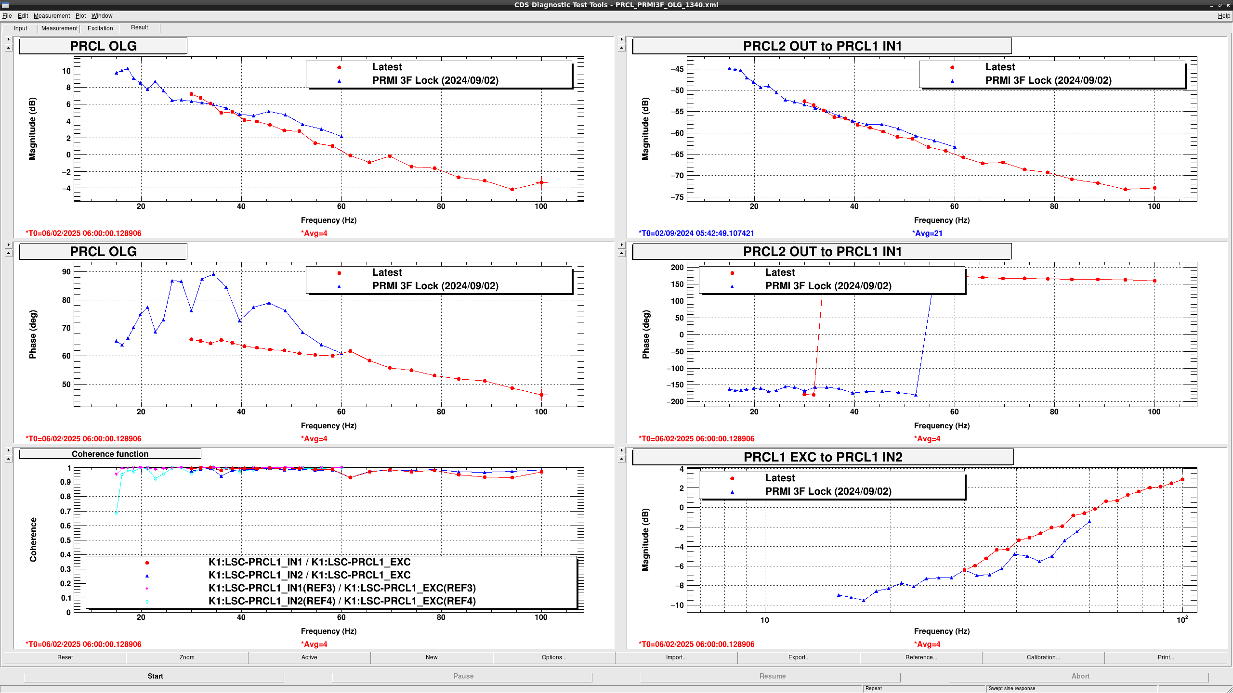Click up-arrow button beside top-left PRCL OLG magnitude plot
Viewport: 1233px width, 693px height.
[x=8, y=48]
